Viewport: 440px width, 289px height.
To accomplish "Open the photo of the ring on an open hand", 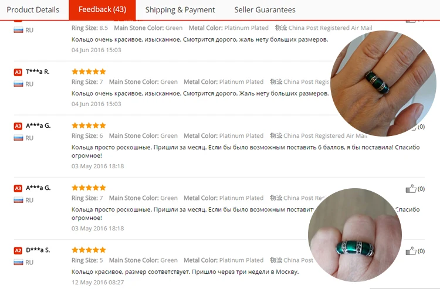I will [383, 83].
